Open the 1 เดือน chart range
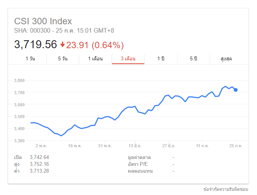Screen dimensions: 257x195 95,59
